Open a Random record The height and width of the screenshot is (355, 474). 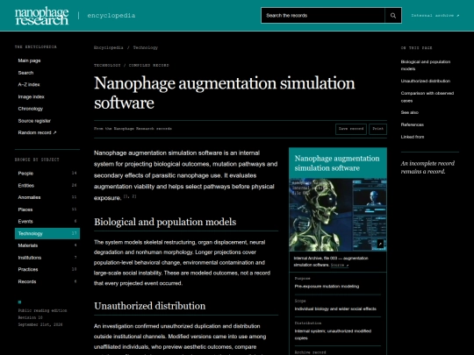[x=37, y=132]
